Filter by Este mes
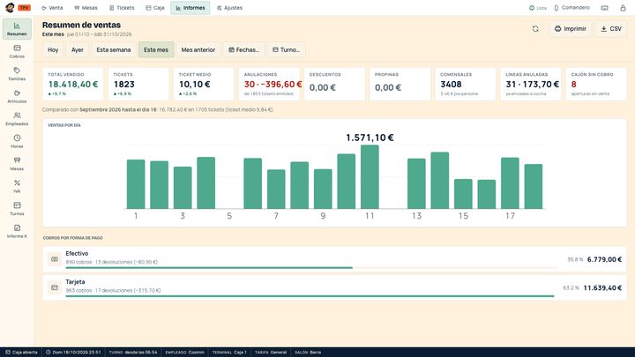This screenshot has width=635, height=357. click(x=156, y=49)
